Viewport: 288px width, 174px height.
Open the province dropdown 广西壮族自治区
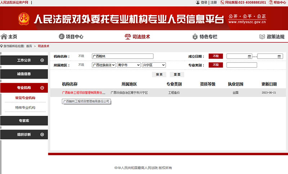pyautogui.click(x=104, y=65)
